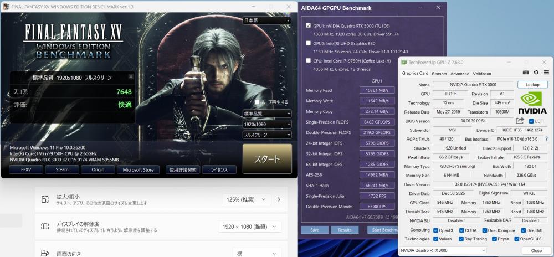Toggle the OpenCL checkbox
The height and width of the screenshot is (257, 554).
coord(435,230)
